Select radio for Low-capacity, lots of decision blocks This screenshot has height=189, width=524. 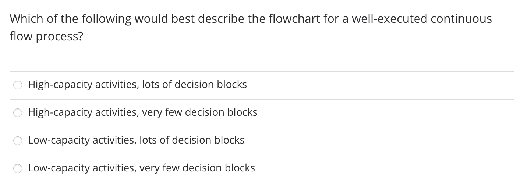(x=18, y=141)
